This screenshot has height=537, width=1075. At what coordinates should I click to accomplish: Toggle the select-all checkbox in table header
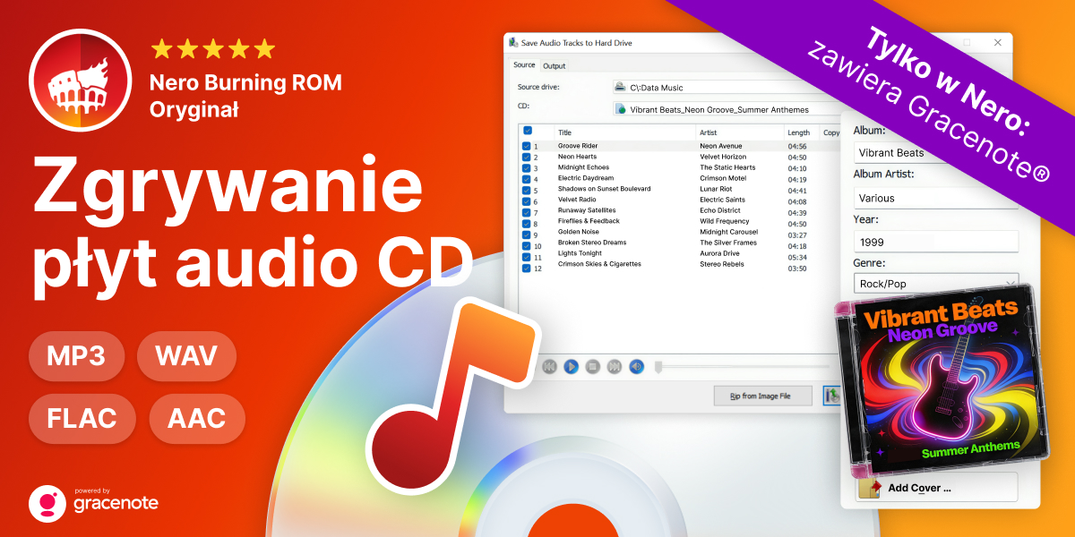(x=528, y=131)
